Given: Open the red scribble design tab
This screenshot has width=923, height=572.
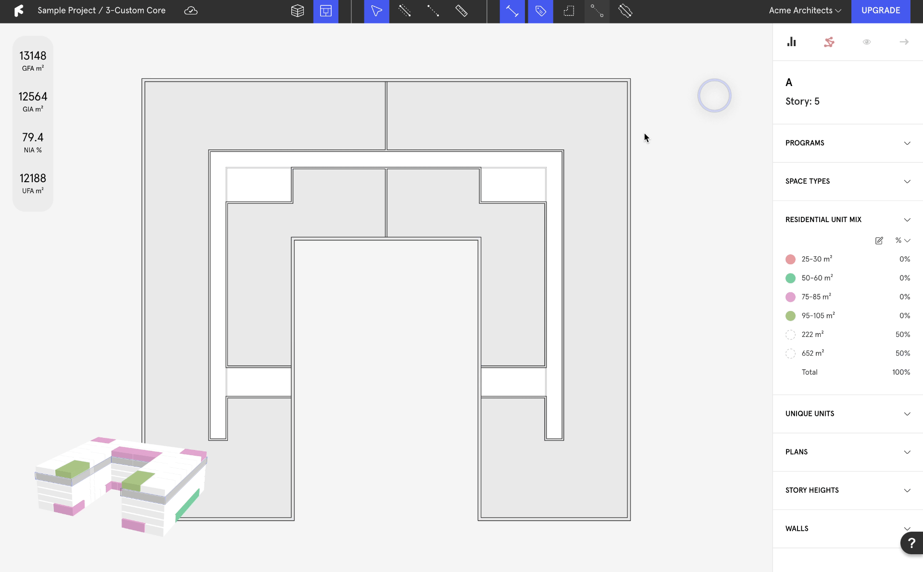Looking at the screenshot, I should pyautogui.click(x=829, y=42).
